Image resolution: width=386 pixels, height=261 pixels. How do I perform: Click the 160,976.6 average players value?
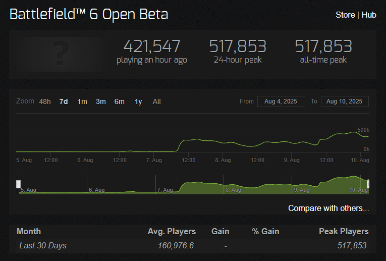176,245
